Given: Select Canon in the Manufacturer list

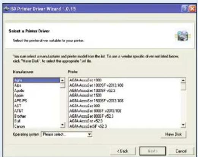Looking at the screenshot, I should 36,126.
